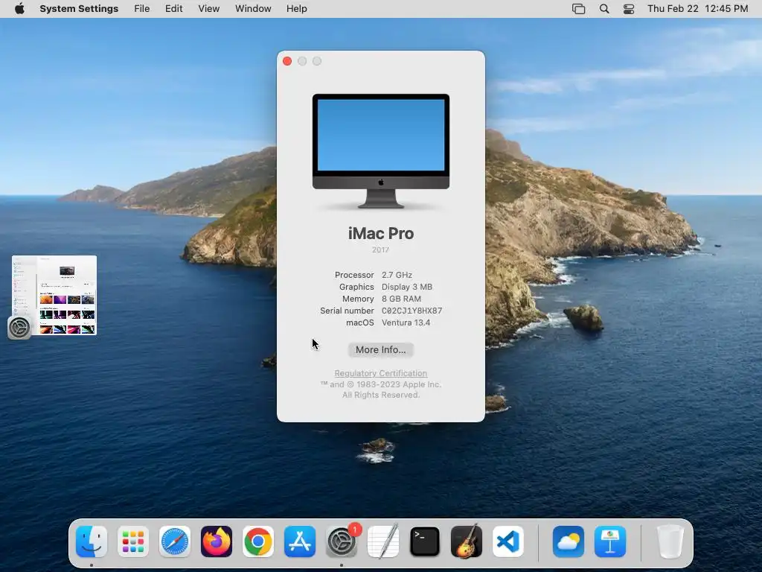Image resolution: width=762 pixels, height=572 pixels.
Task: Open the App Store from the Dock
Action: pyautogui.click(x=300, y=541)
